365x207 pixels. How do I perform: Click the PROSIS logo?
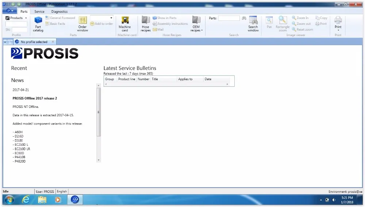(45, 54)
